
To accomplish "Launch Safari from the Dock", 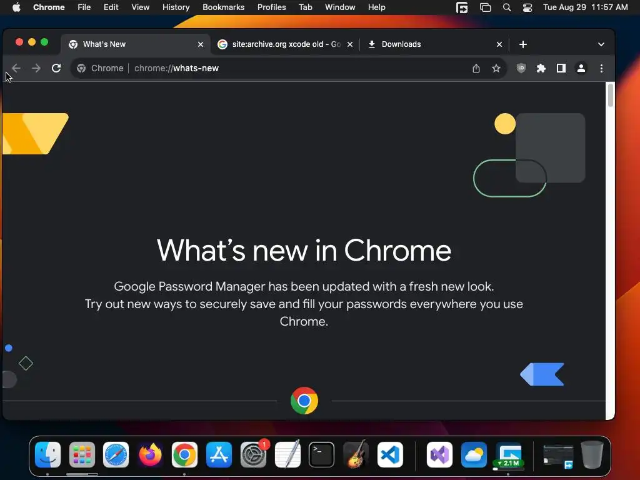I will pyautogui.click(x=116, y=455).
